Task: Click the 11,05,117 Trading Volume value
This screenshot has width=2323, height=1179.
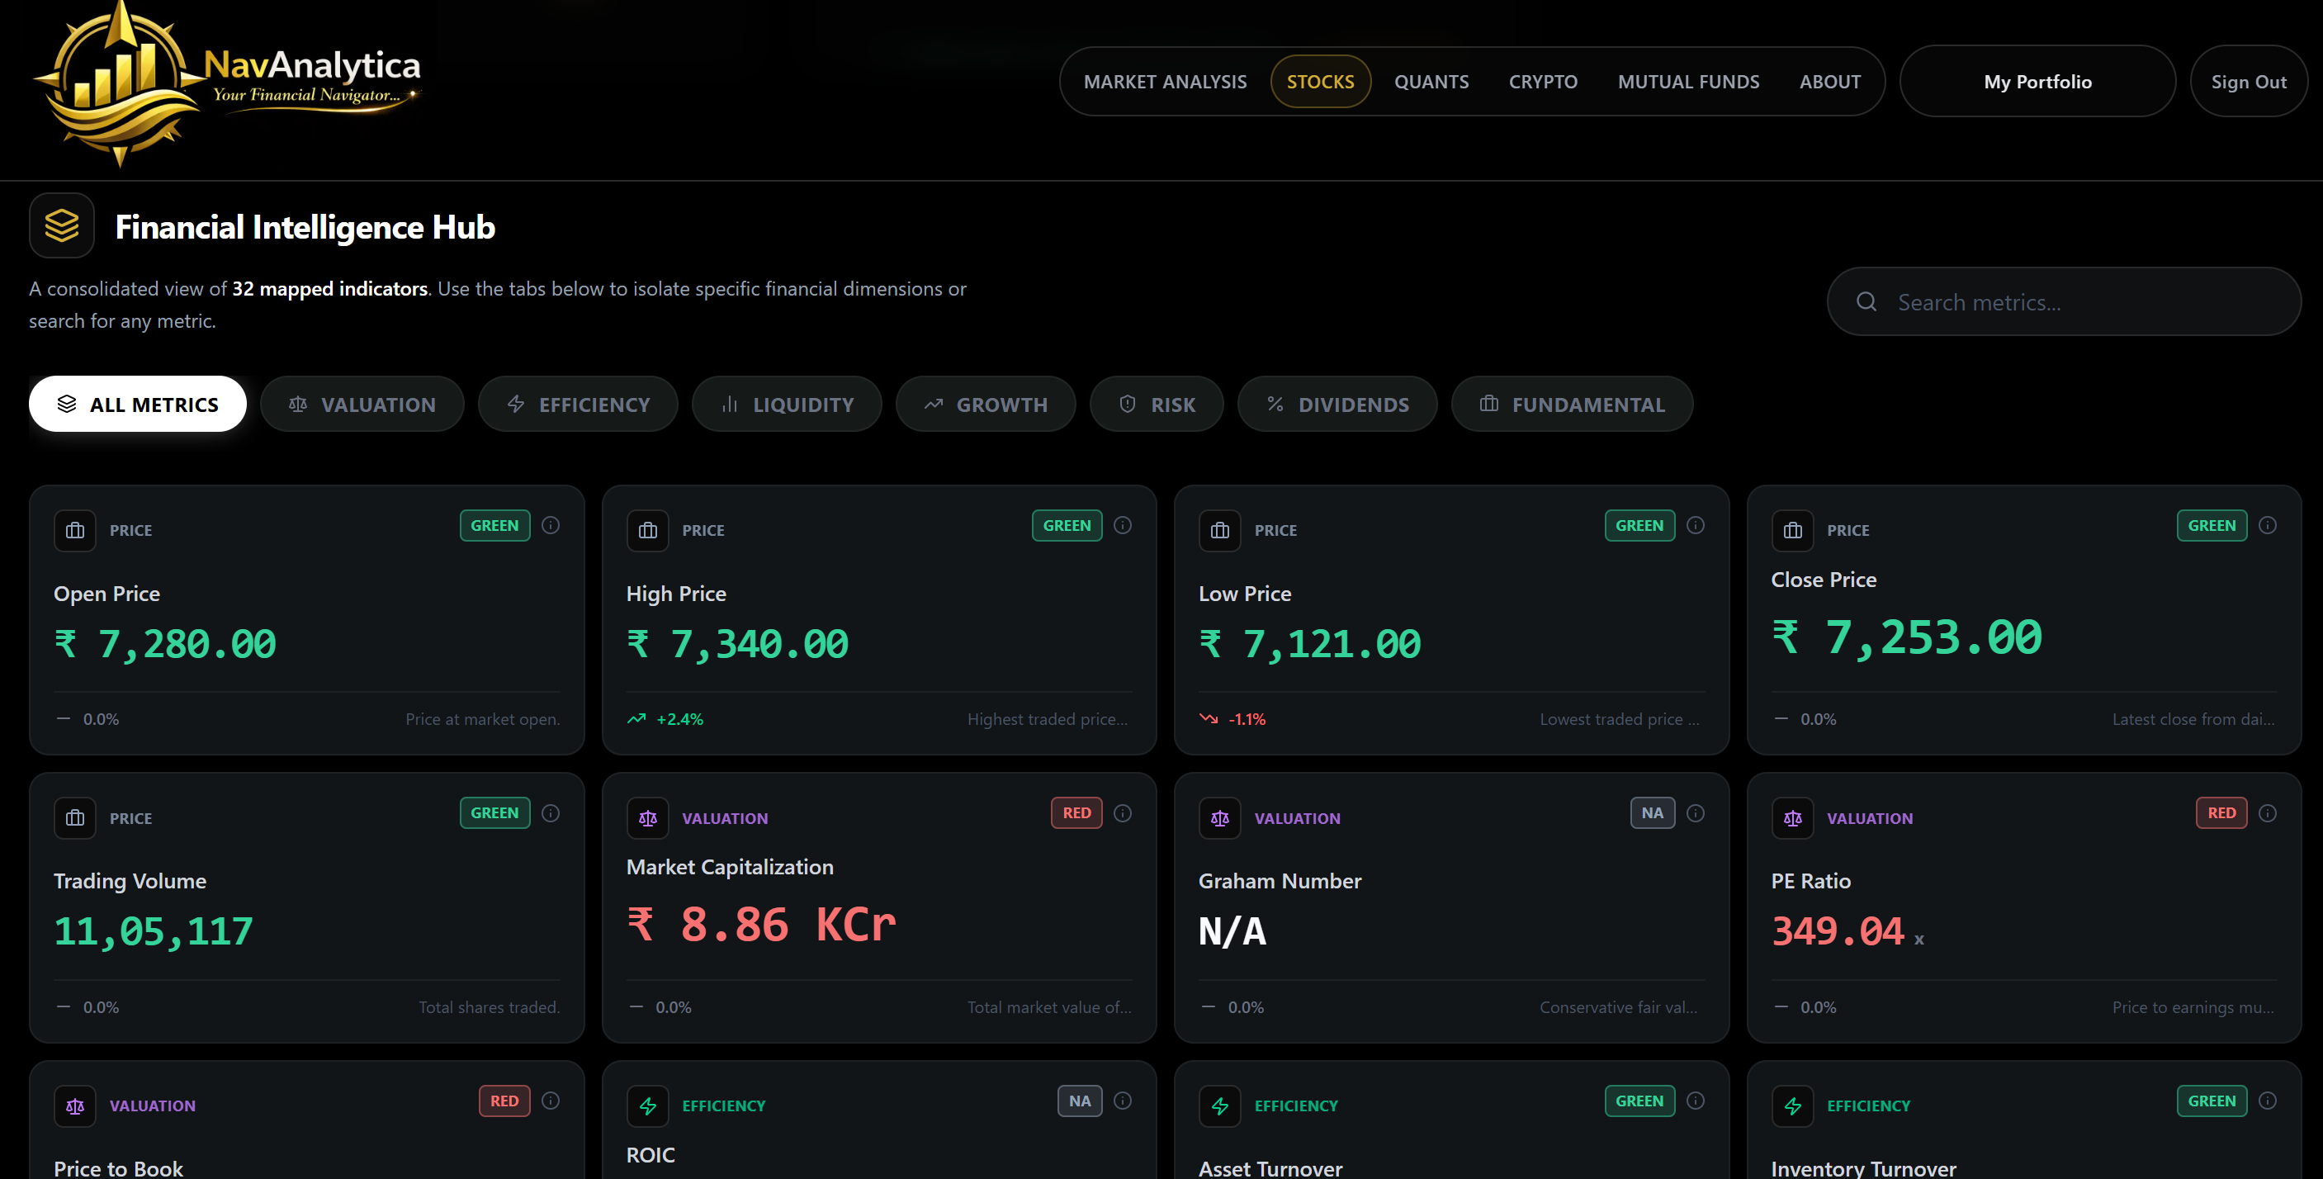Action: click(154, 932)
